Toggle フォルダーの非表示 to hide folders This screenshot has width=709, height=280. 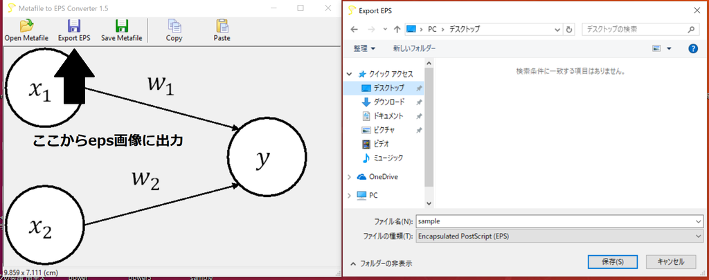pyautogui.click(x=382, y=263)
